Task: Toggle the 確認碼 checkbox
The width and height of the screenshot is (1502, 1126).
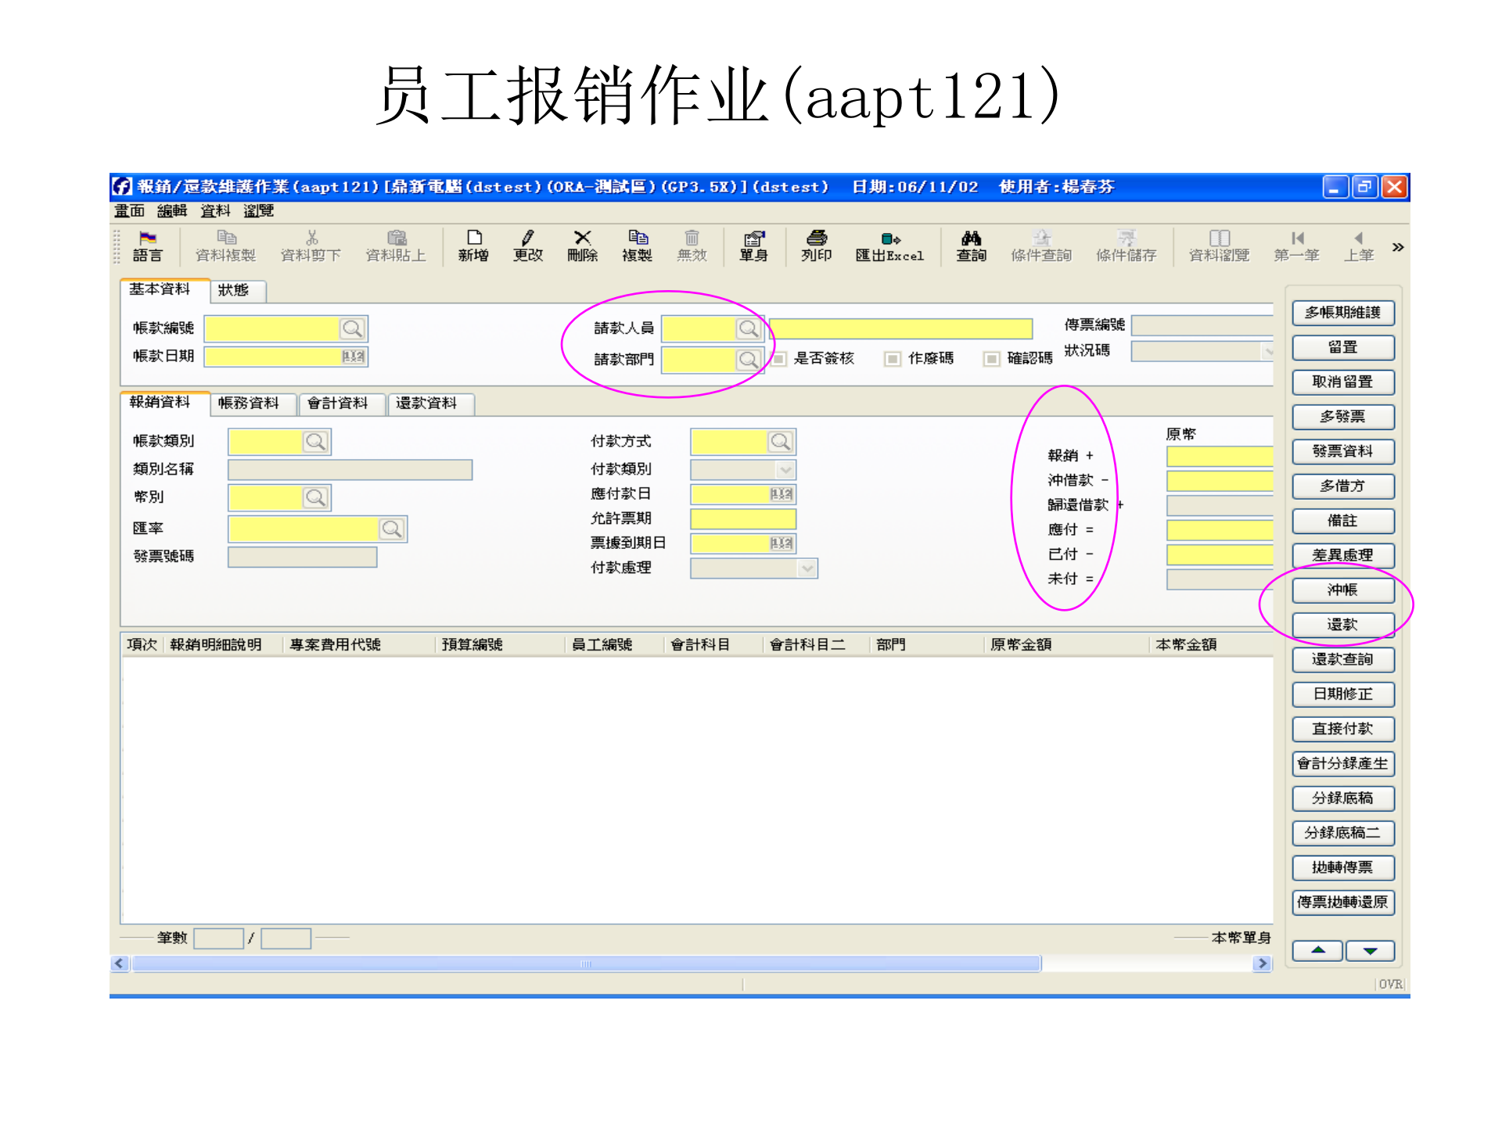Action: click(992, 358)
